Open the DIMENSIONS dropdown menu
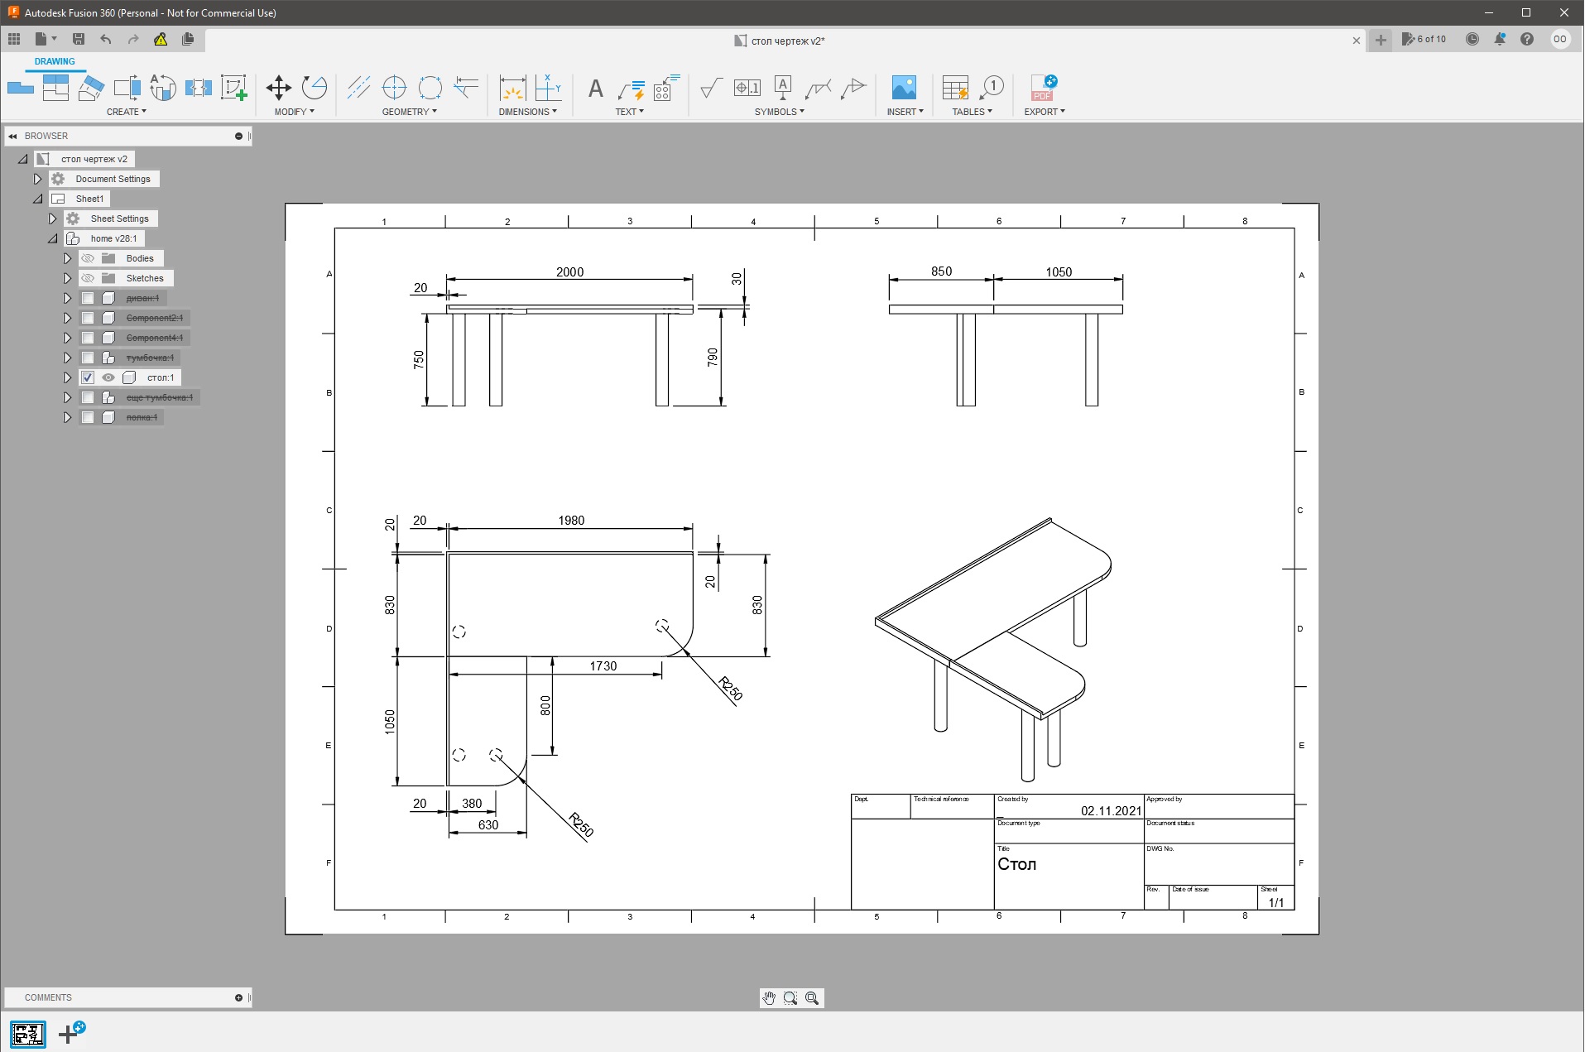 pos(528,112)
